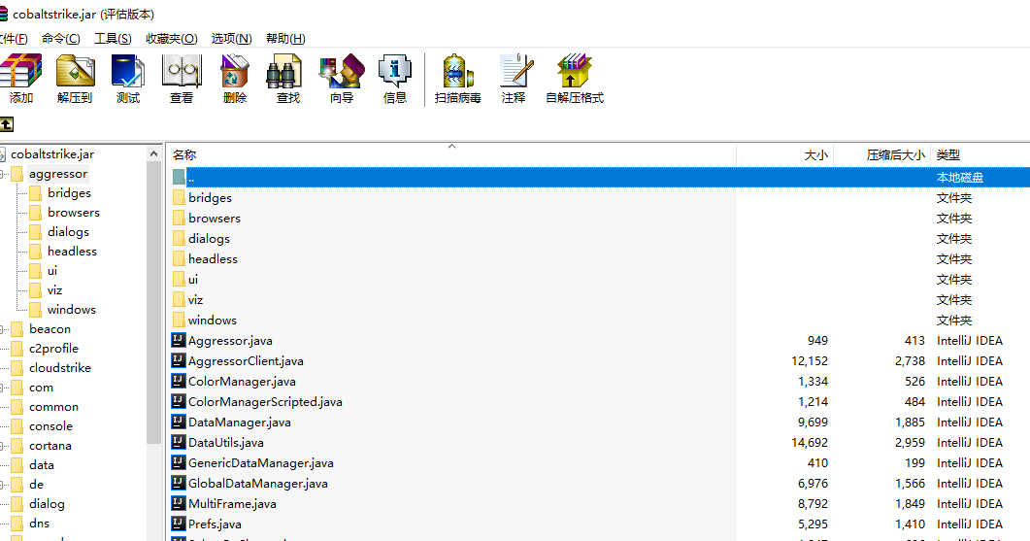This screenshot has height=541, width=1030.
Task: Open the 收藏夹(O) menu
Action: (x=172, y=39)
